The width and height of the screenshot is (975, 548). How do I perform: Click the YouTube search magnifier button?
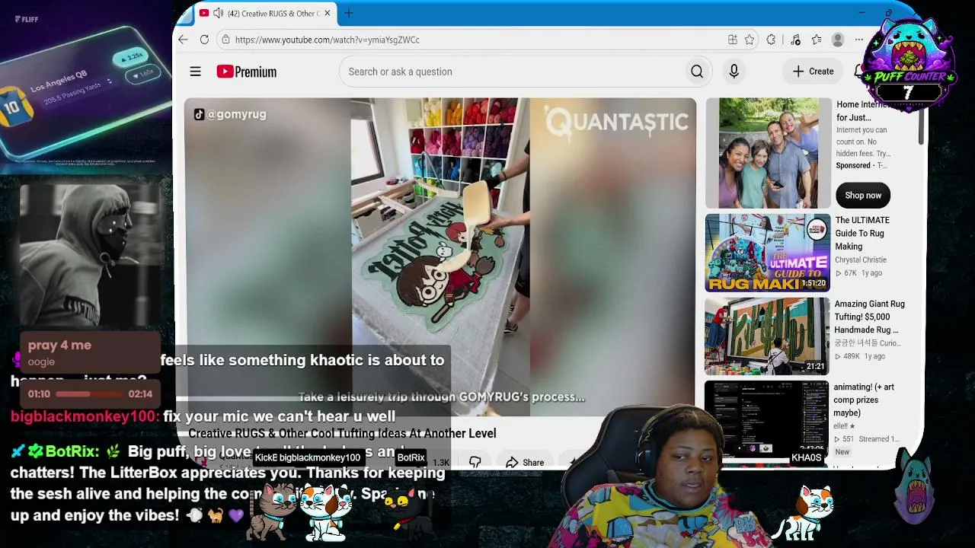(x=697, y=72)
